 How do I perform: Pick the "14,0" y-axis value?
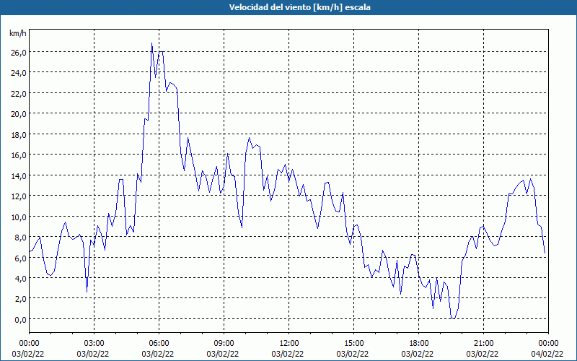pyautogui.click(x=20, y=175)
